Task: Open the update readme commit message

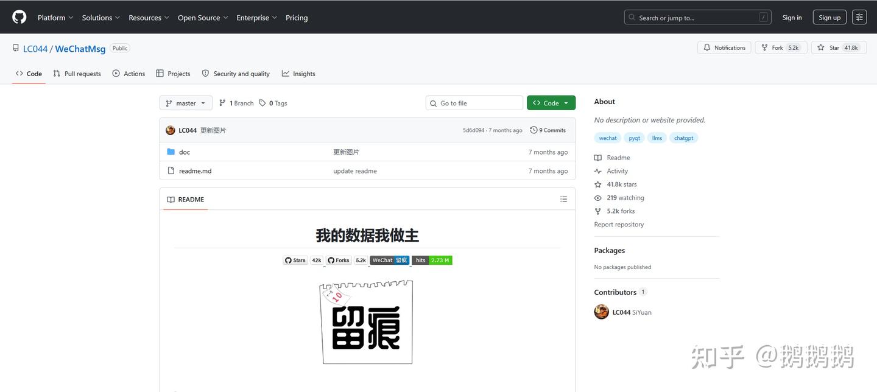Action: coord(355,171)
